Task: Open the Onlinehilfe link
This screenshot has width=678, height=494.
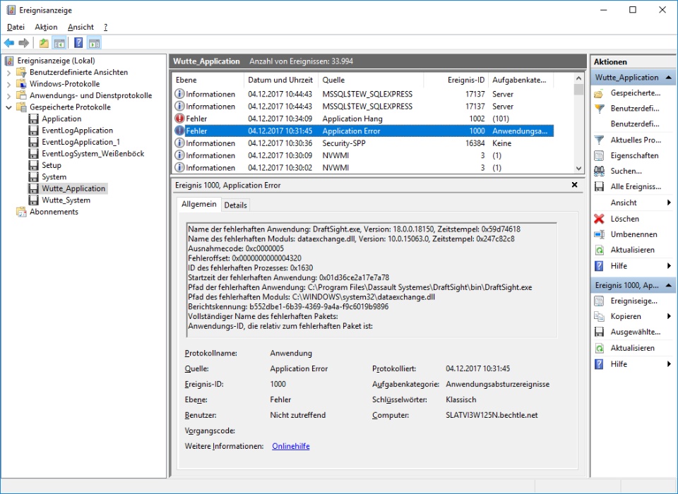Action: [x=290, y=446]
